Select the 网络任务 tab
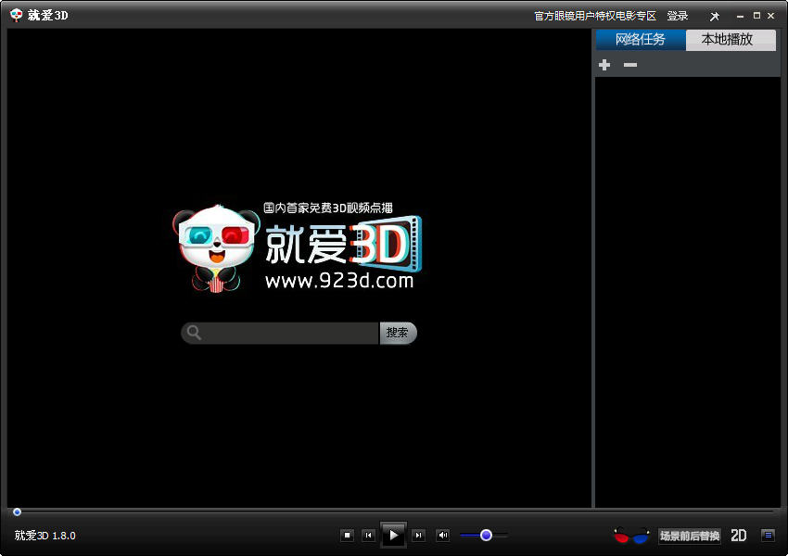Viewport: 788px width, 556px height. pos(642,40)
